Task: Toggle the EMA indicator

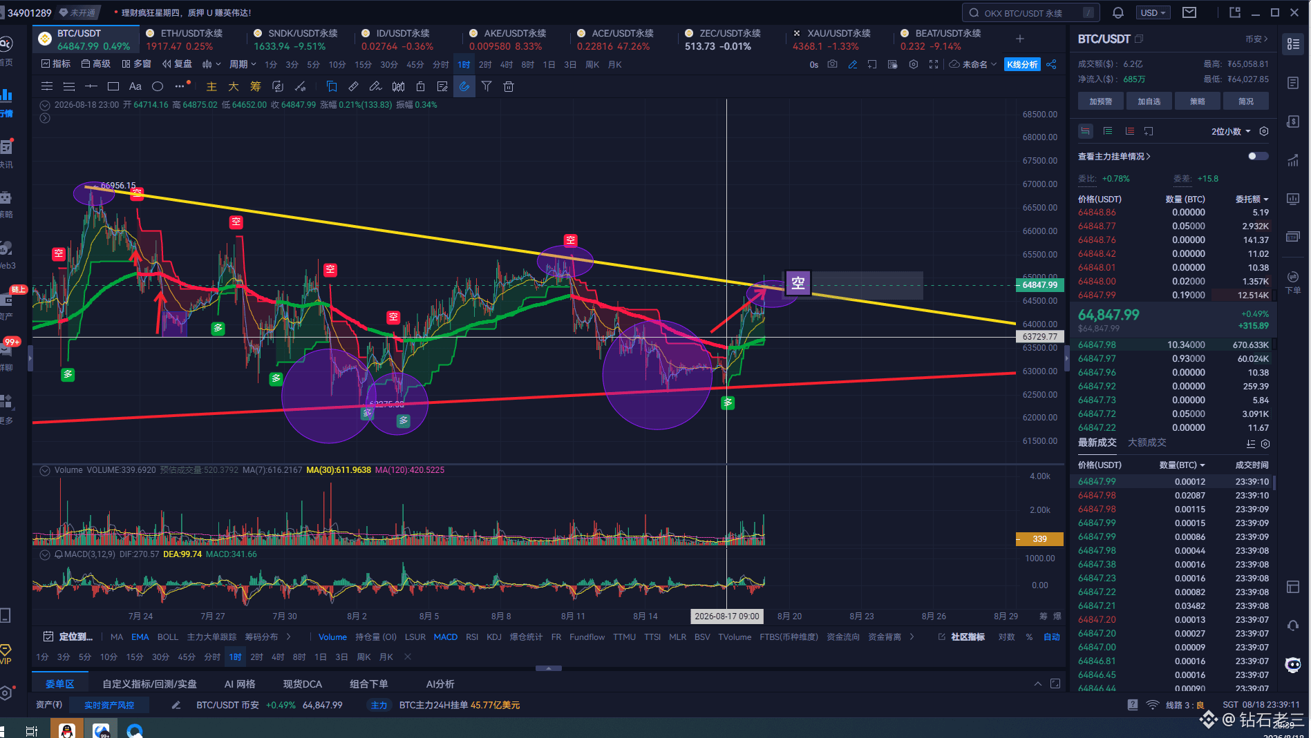Action: tap(140, 637)
